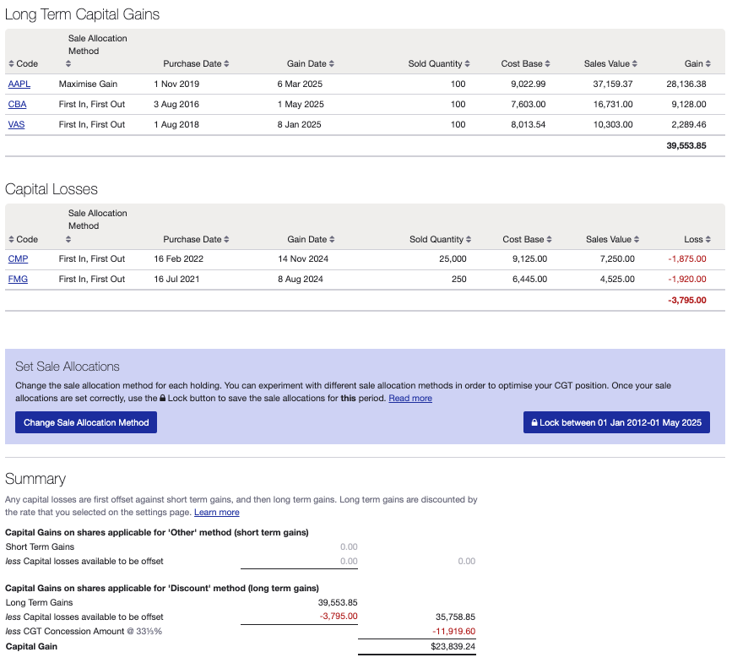Sort Long Term gains by Cost Base
The image size is (732, 663).
[x=526, y=63]
